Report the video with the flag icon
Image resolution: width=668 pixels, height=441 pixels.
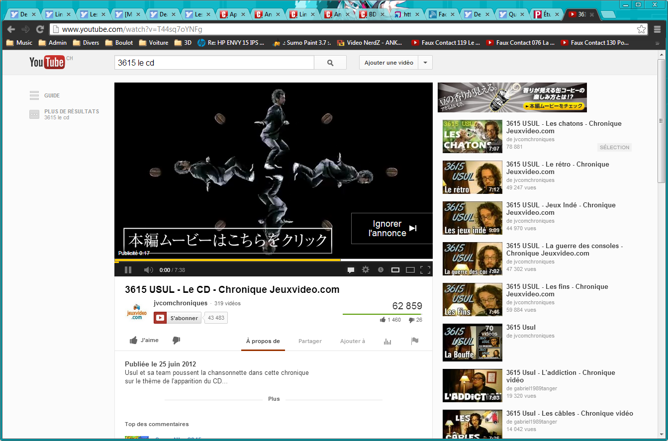[415, 341]
